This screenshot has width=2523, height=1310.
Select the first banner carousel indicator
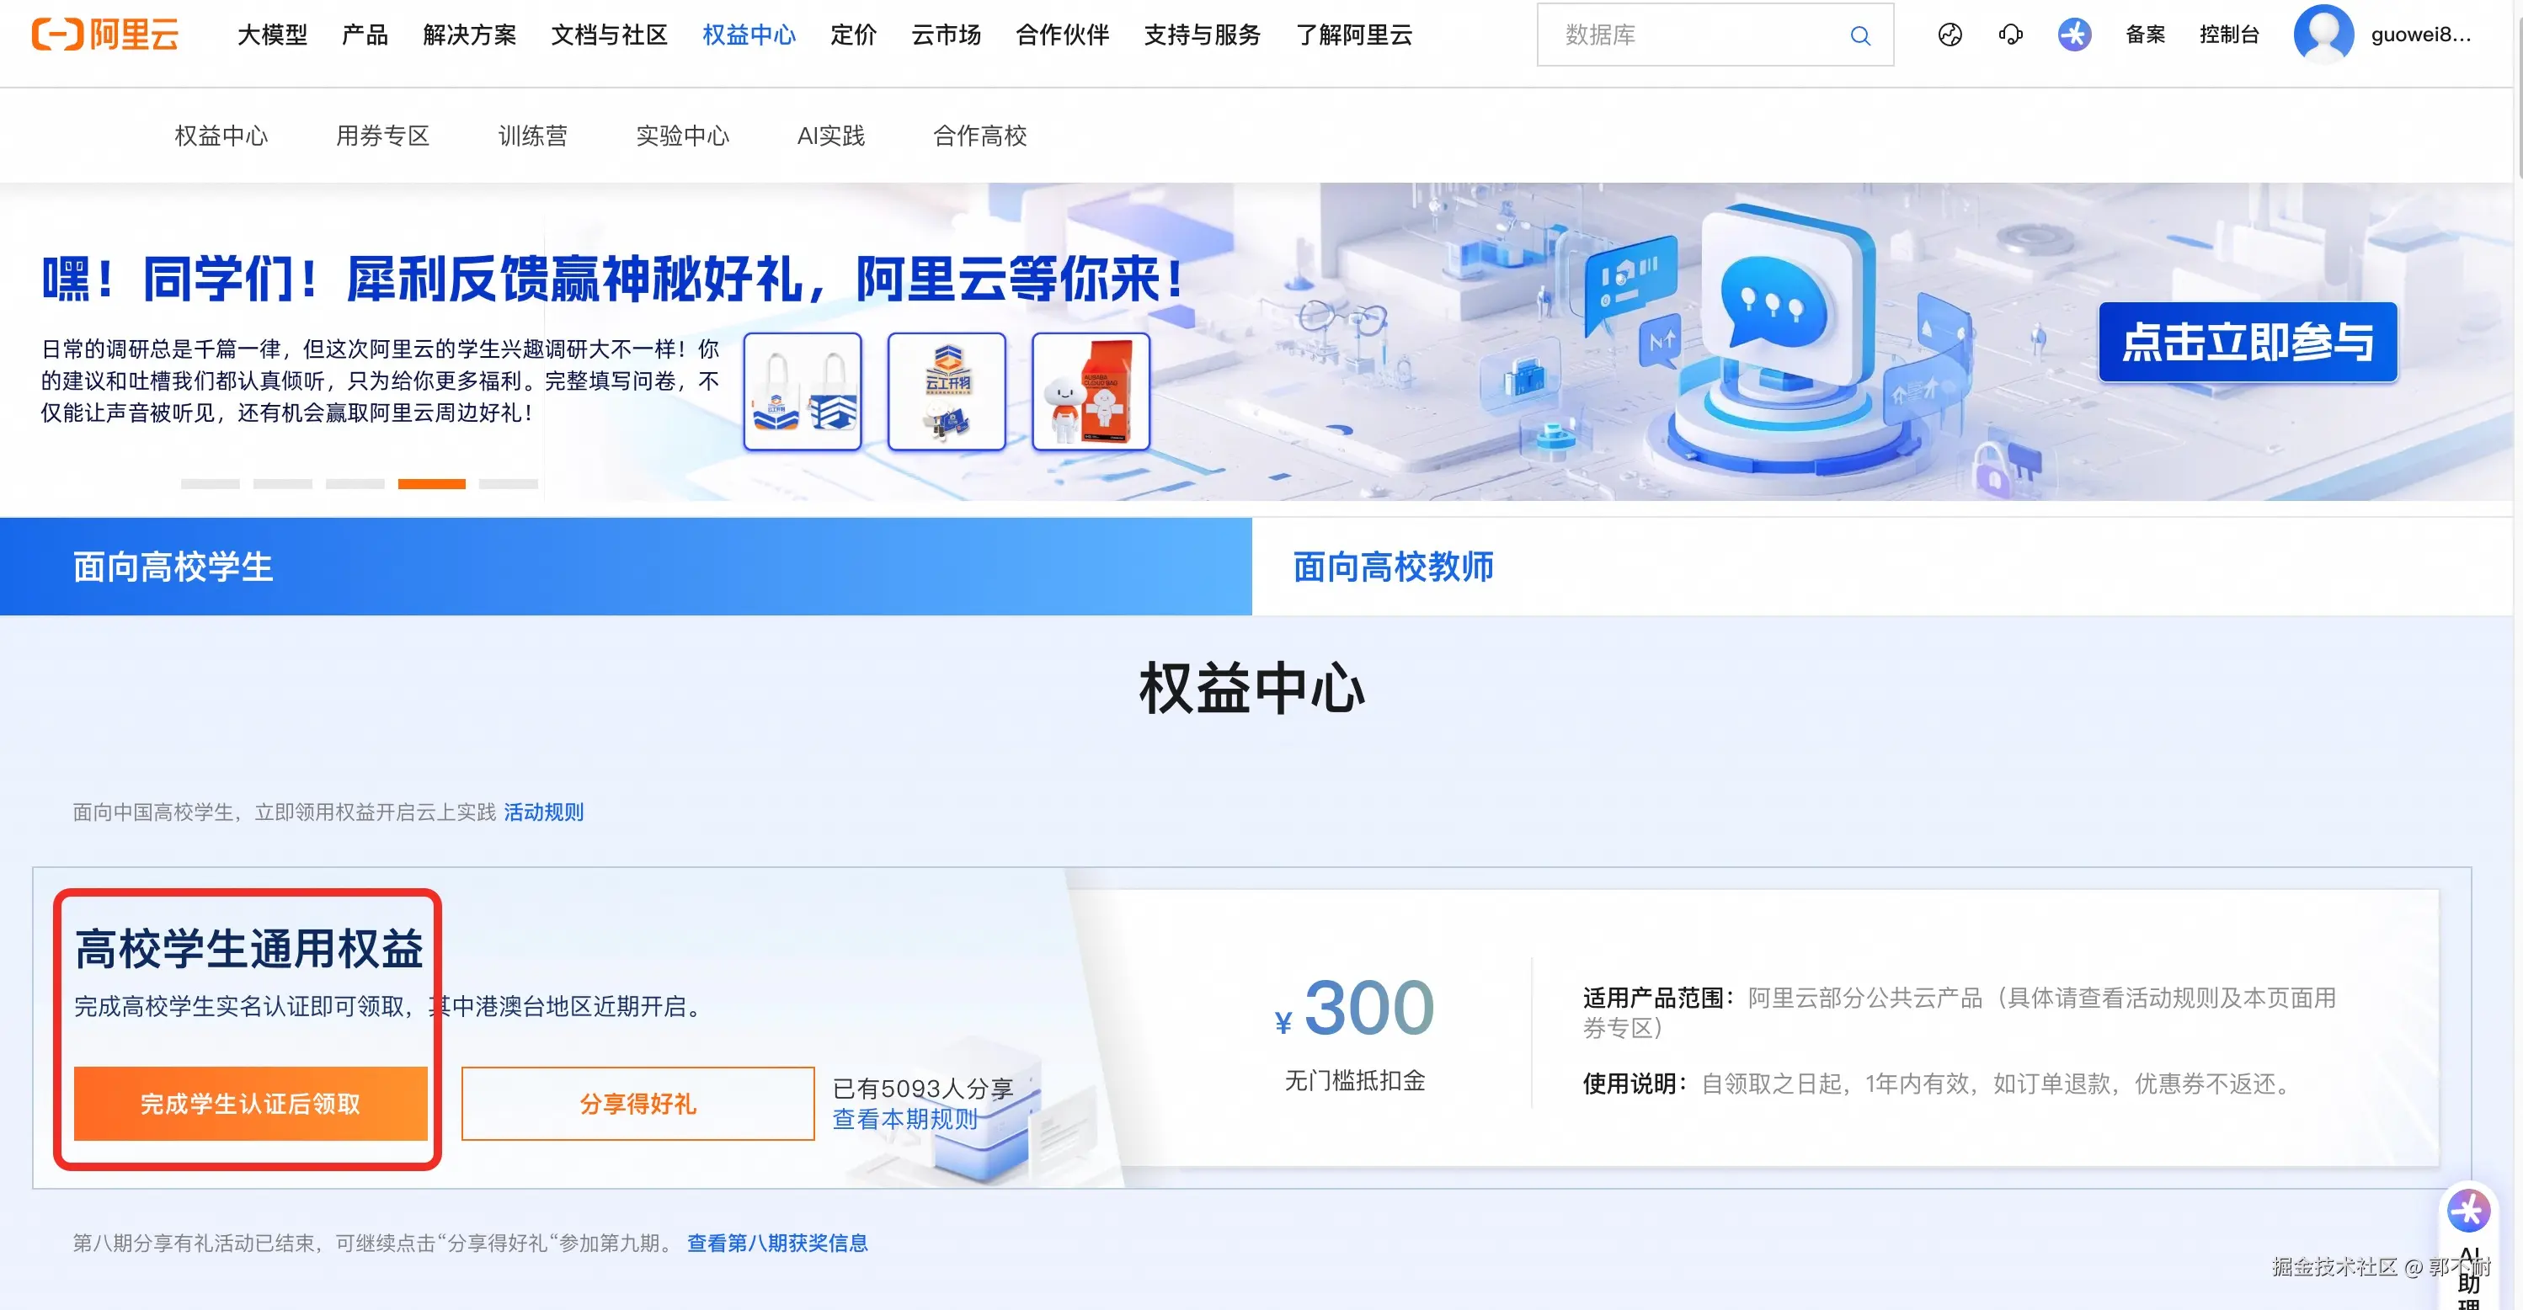(x=210, y=483)
